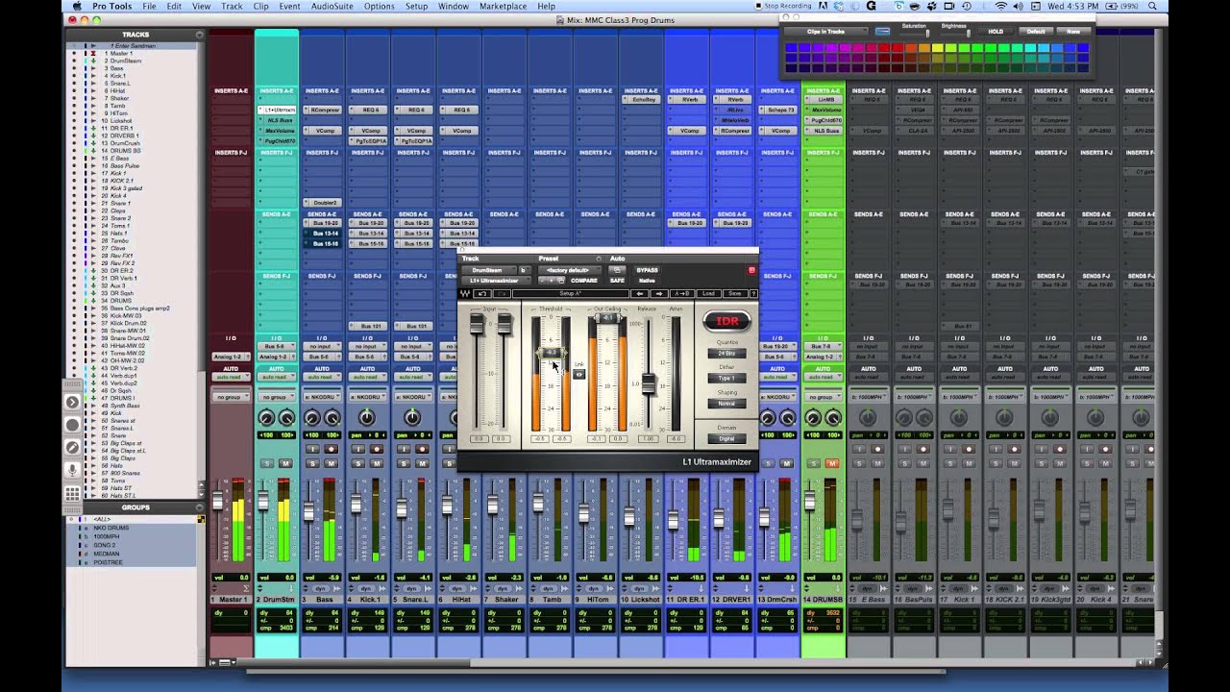Click Stop Recording in the menu bar
1230x692 pixels.
coord(782,6)
